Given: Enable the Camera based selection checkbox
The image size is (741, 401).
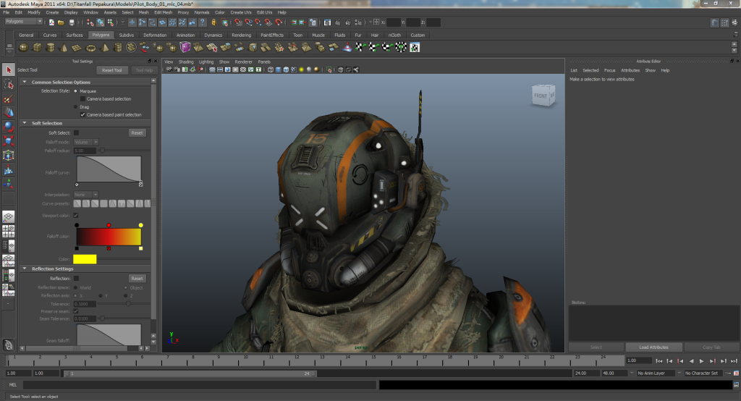Looking at the screenshot, I should click(x=82, y=98).
